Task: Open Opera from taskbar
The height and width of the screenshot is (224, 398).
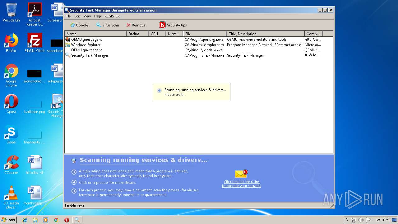Action: click(67, 220)
